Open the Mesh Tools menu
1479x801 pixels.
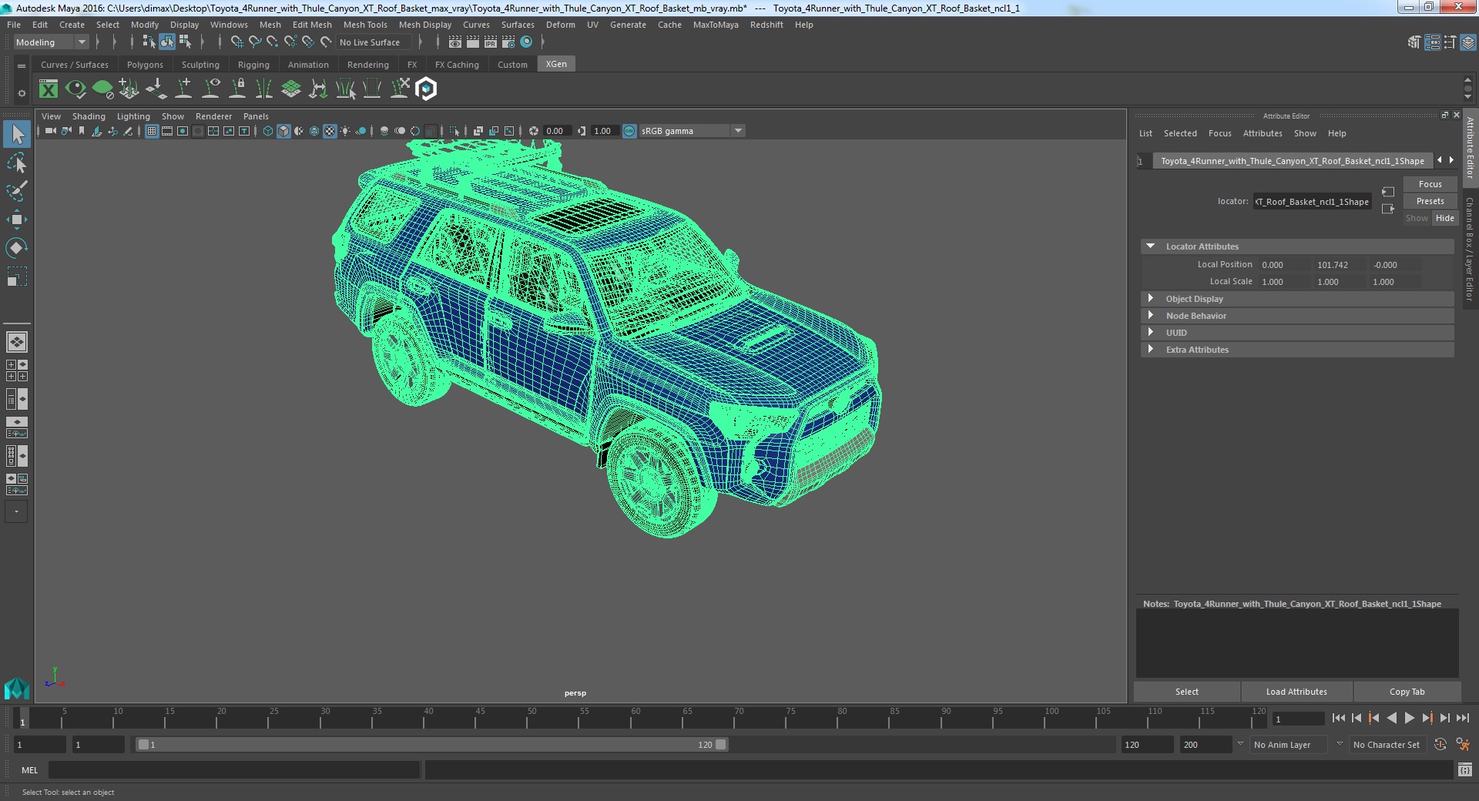(365, 25)
